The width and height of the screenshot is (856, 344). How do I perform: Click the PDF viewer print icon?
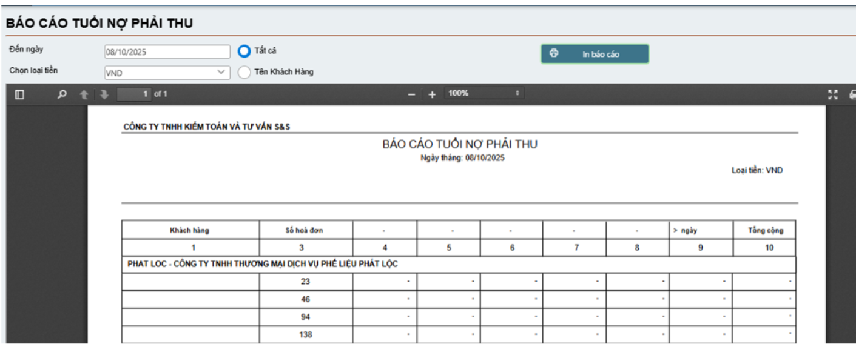[x=852, y=94]
